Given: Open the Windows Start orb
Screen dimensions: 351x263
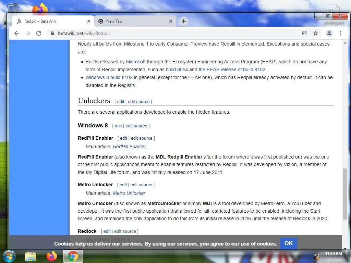Looking at the screenshot, I should [x=9, y=256].
